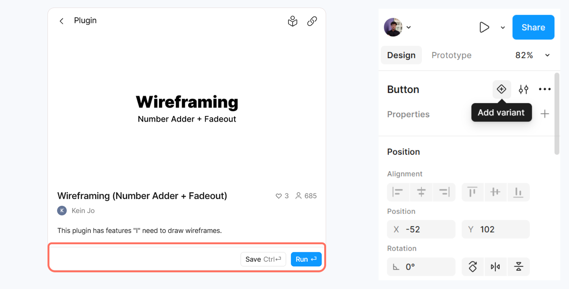The image size is (569, 289).
Task: Click the back arrow beside Plugin
Action: click(x=62, y=21)
